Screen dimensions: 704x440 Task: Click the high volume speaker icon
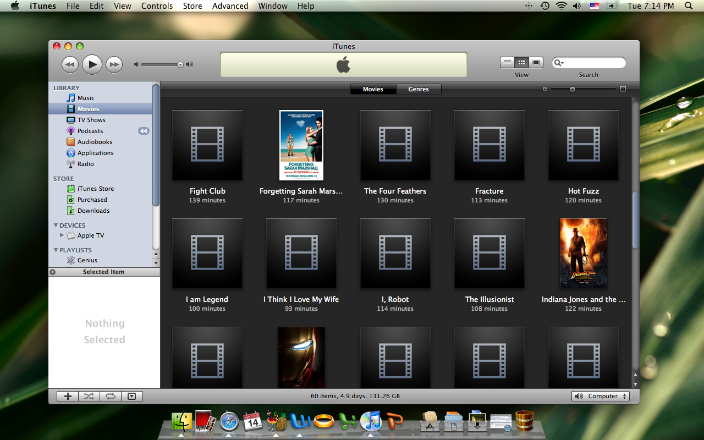(190, 65)
